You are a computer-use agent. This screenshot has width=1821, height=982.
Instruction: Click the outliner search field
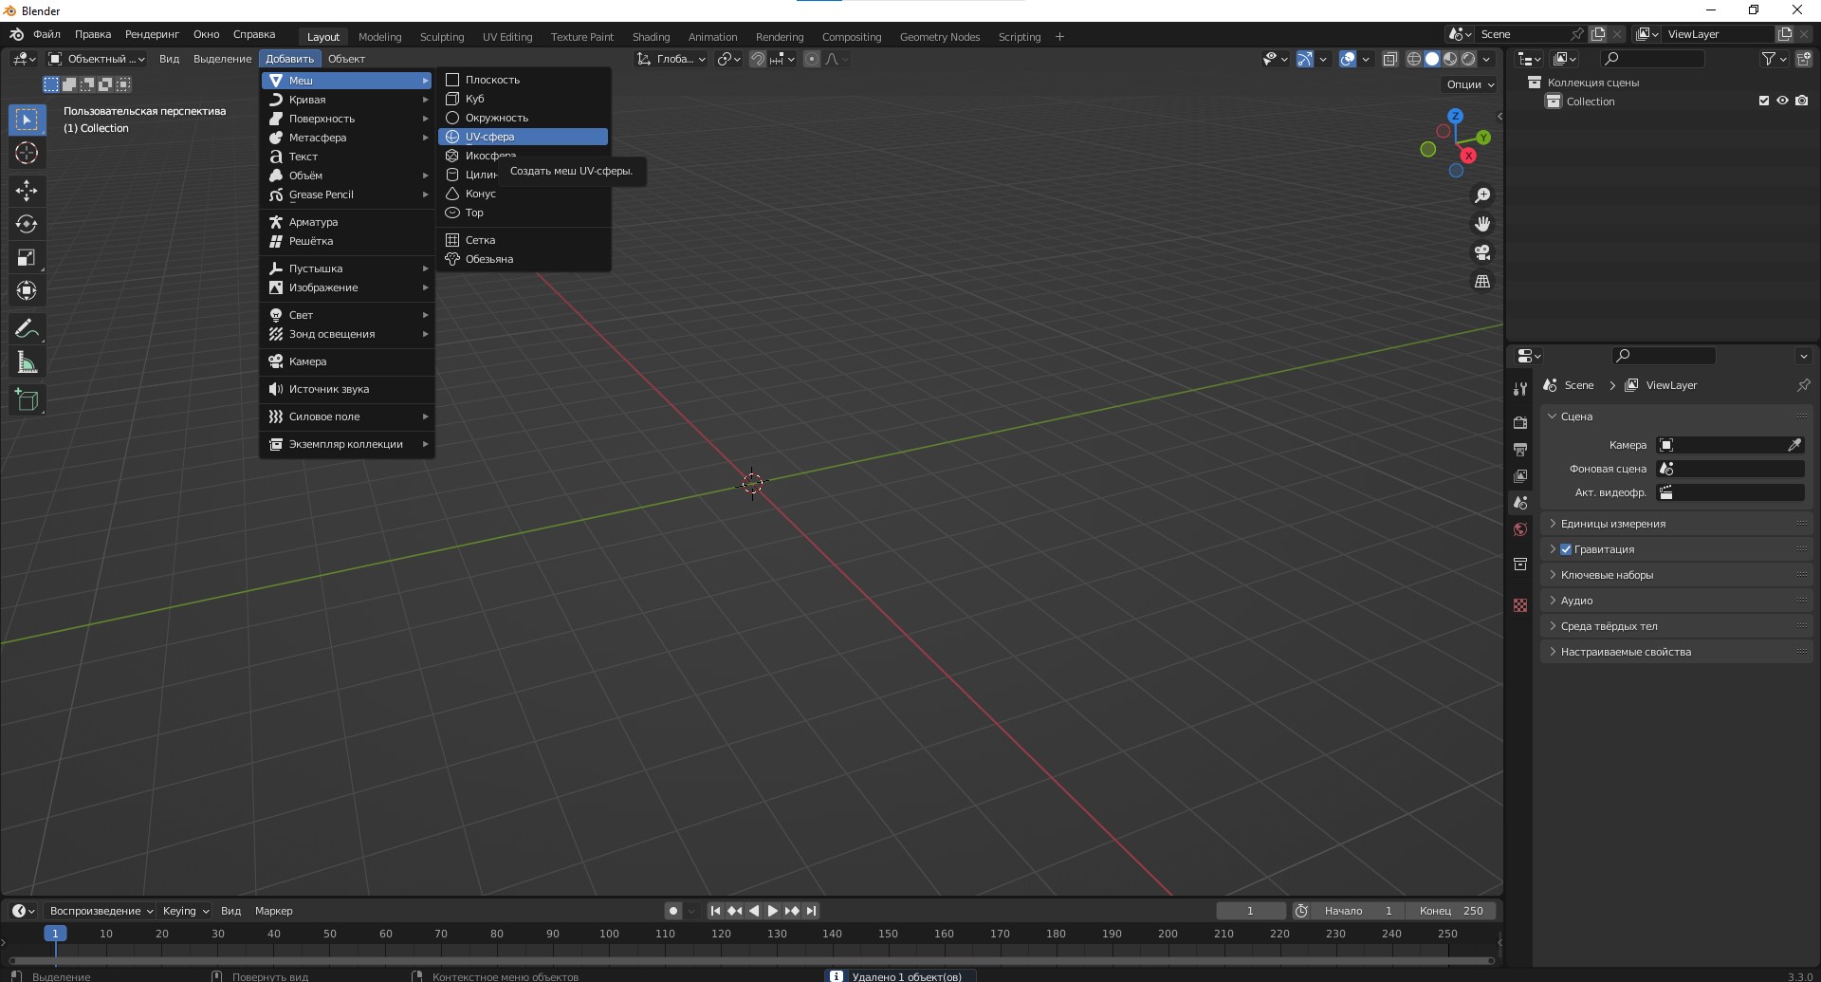(x=1651, y=59)
